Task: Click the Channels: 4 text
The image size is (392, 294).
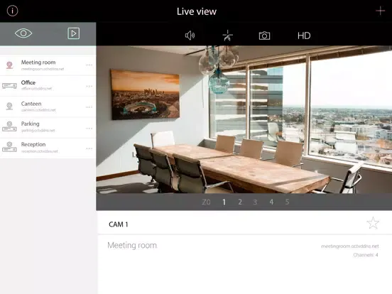Action: point(366,255)
